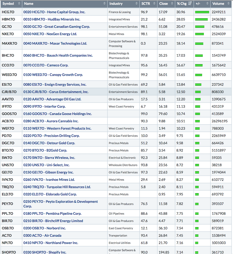Open Canada Goose Holdings Inc. link
Screen dimensions: 233x254
tap(57, 114)
